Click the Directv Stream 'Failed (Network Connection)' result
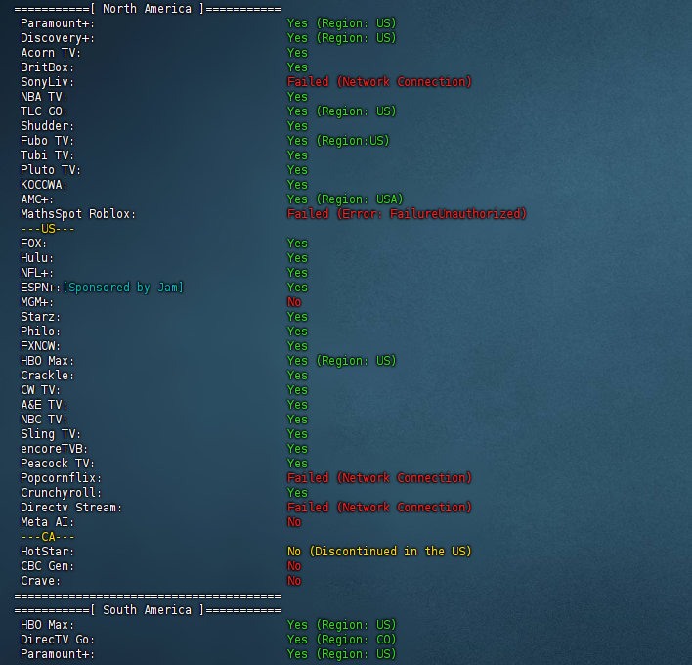Viewport: 692px width, 665px height. point(379,507)
